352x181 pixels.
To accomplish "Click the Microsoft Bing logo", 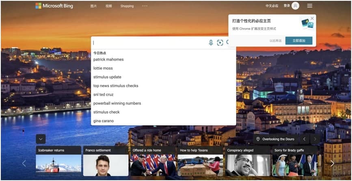I will [x=54, y=6].
